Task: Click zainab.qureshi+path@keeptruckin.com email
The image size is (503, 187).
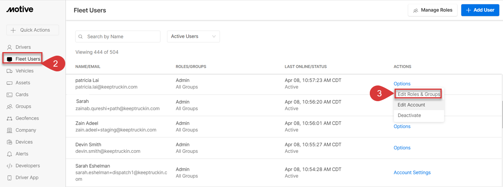Action: (117, 109)
